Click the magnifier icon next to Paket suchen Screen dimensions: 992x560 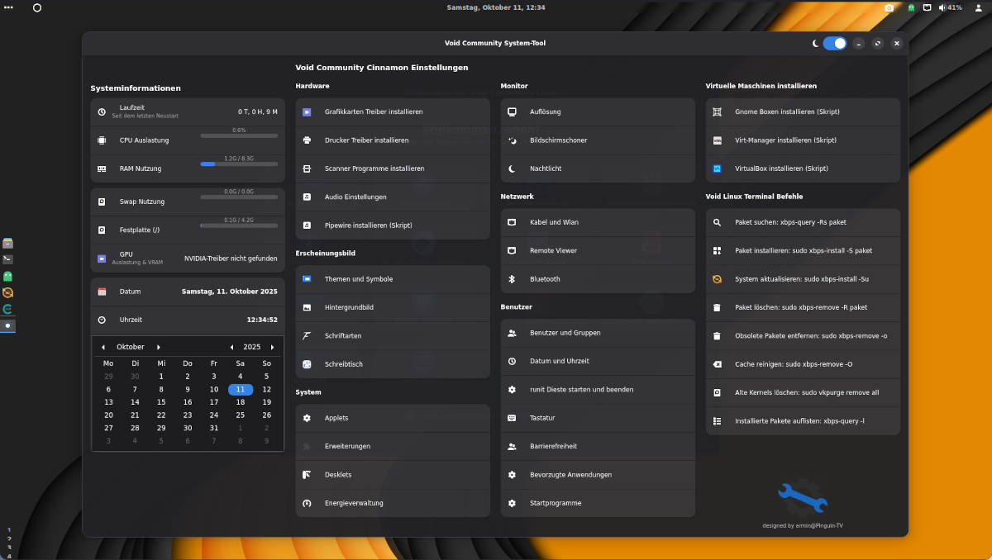[717, 222]
